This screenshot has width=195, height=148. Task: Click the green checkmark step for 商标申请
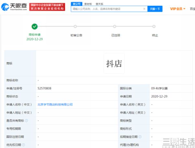point(34,26)
